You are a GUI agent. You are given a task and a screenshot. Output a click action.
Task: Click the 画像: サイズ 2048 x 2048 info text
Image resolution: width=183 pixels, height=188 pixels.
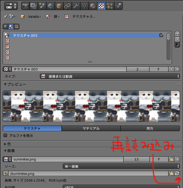(36, 180)
